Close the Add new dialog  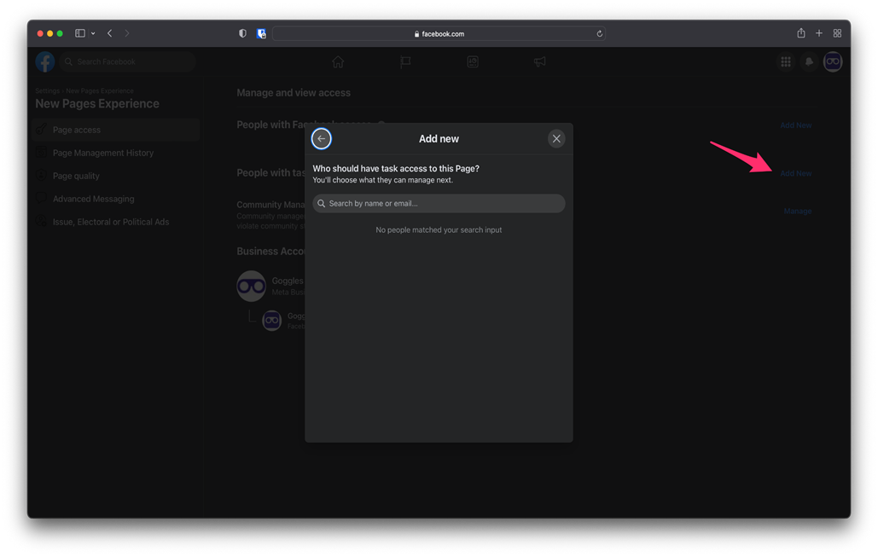coord(556,139)
